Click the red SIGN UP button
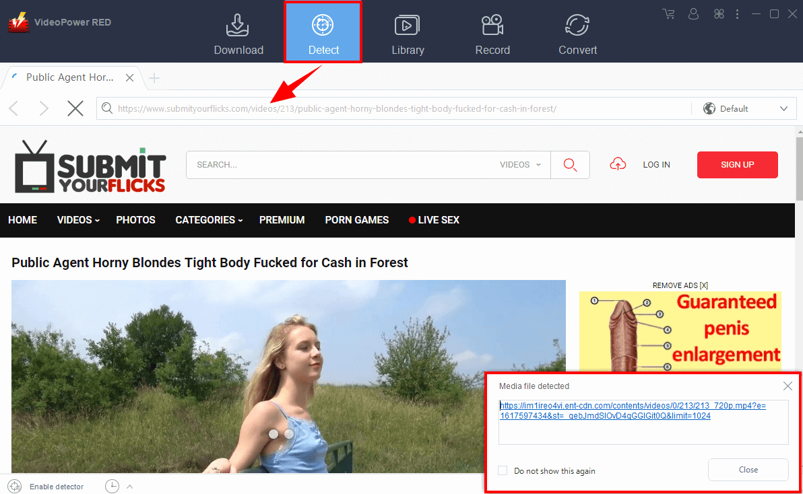Viewport: 803px width, 494px height. point(737,165)
